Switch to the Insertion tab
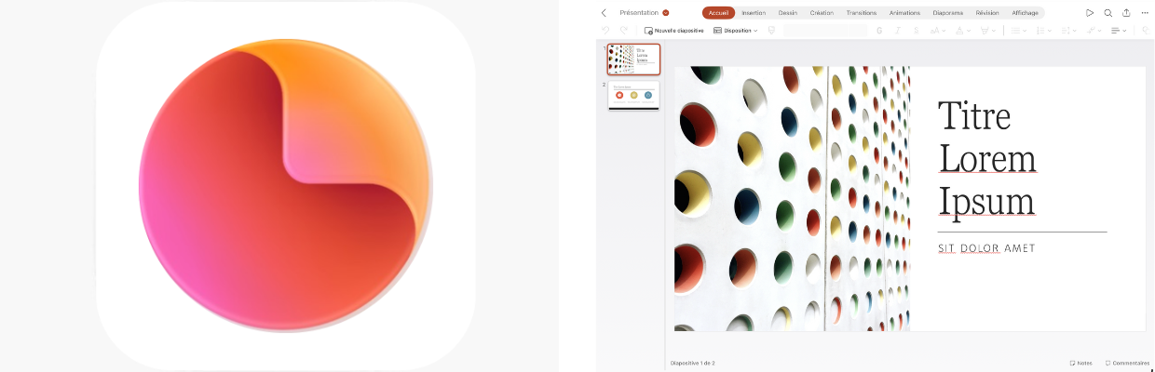This screenshot has height=372, width=1155. pyautogui.click(x=754, y=13)
